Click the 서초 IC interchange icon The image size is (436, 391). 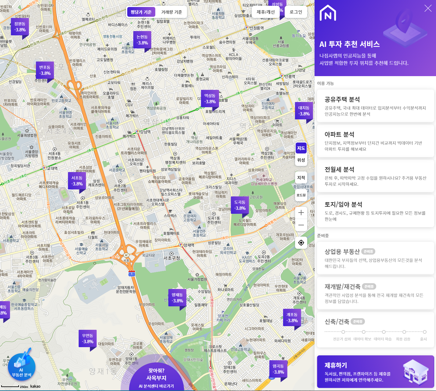click(x=126, y=255)
